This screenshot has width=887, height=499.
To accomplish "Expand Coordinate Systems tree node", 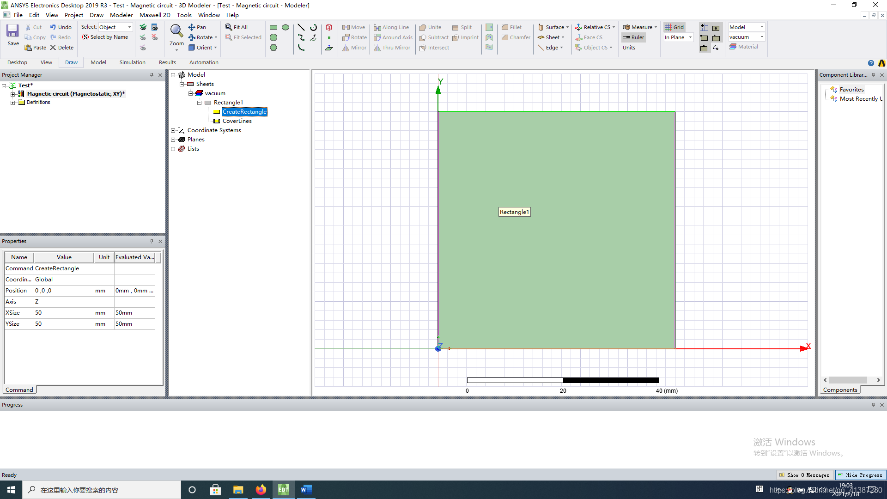I will (x=173, y=130).
